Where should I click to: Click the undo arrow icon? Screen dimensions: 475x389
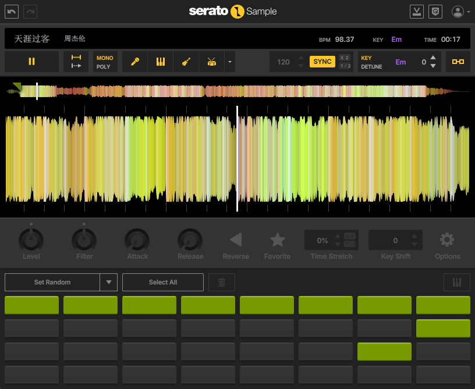point(12,12)
